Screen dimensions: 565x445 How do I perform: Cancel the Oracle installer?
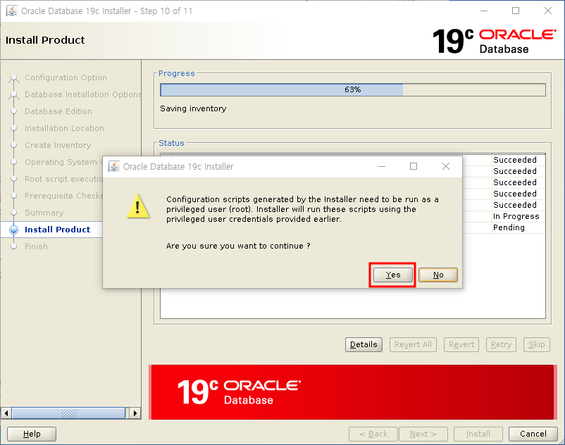point(533,434)
